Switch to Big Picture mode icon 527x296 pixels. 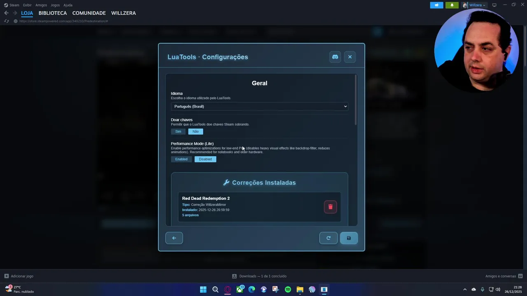(x=494, y=5)
